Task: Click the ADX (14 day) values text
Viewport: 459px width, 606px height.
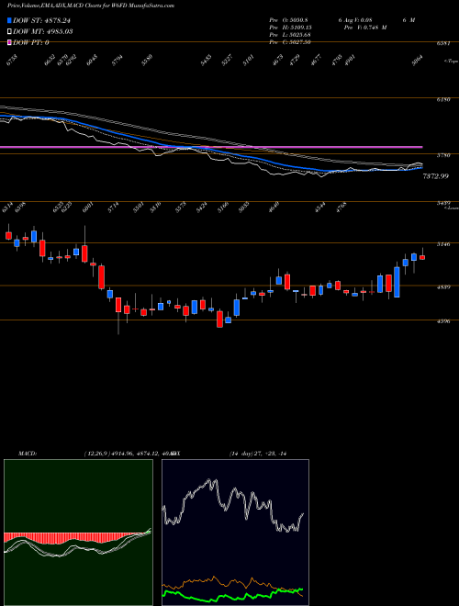Action: pos(258,454)
